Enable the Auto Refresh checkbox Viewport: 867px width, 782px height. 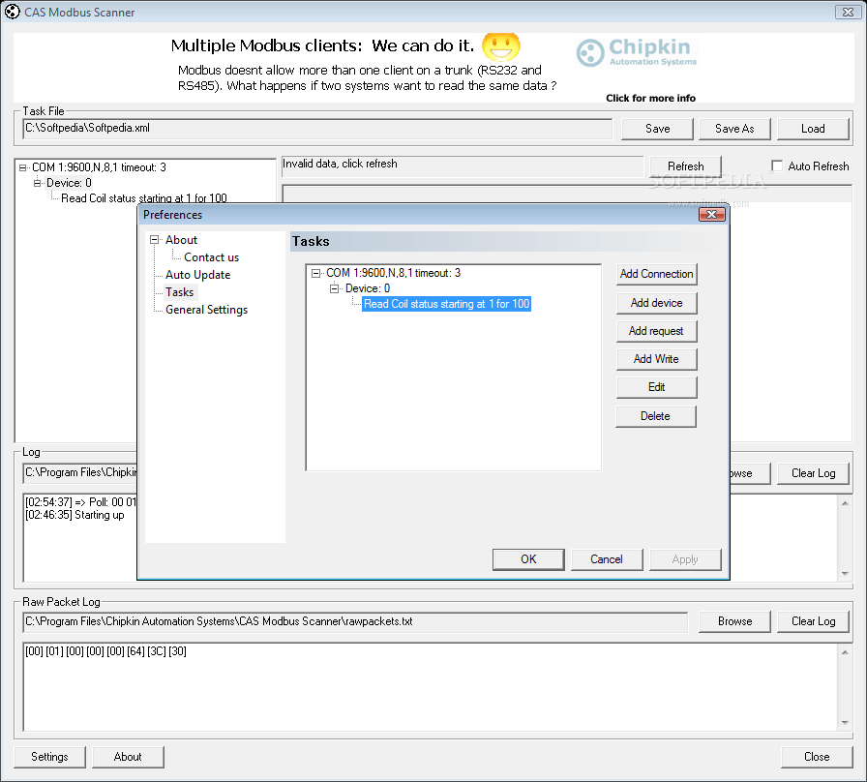point(777,165)
